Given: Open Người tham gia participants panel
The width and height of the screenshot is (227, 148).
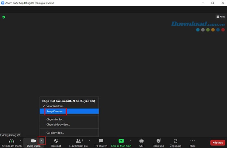Looking at the screenshot, I should (x=78, y=141).
